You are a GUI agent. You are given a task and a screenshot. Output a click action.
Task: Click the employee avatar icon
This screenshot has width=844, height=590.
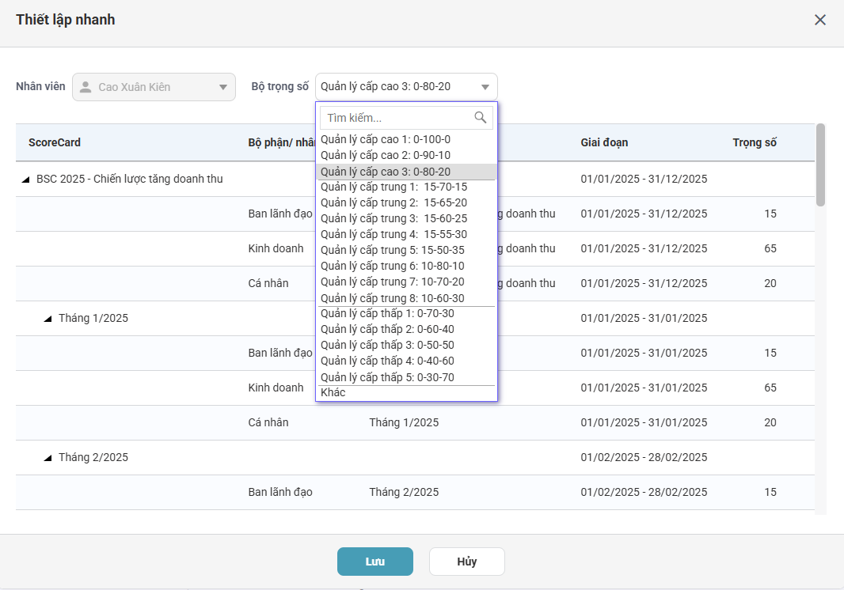tap(86, 87)
